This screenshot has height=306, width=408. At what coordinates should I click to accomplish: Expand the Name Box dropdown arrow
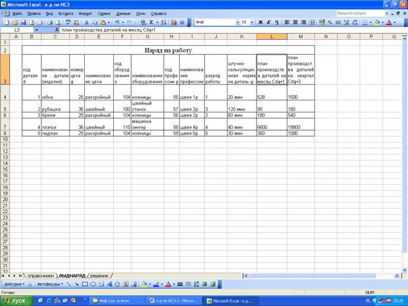coord(36,30)
